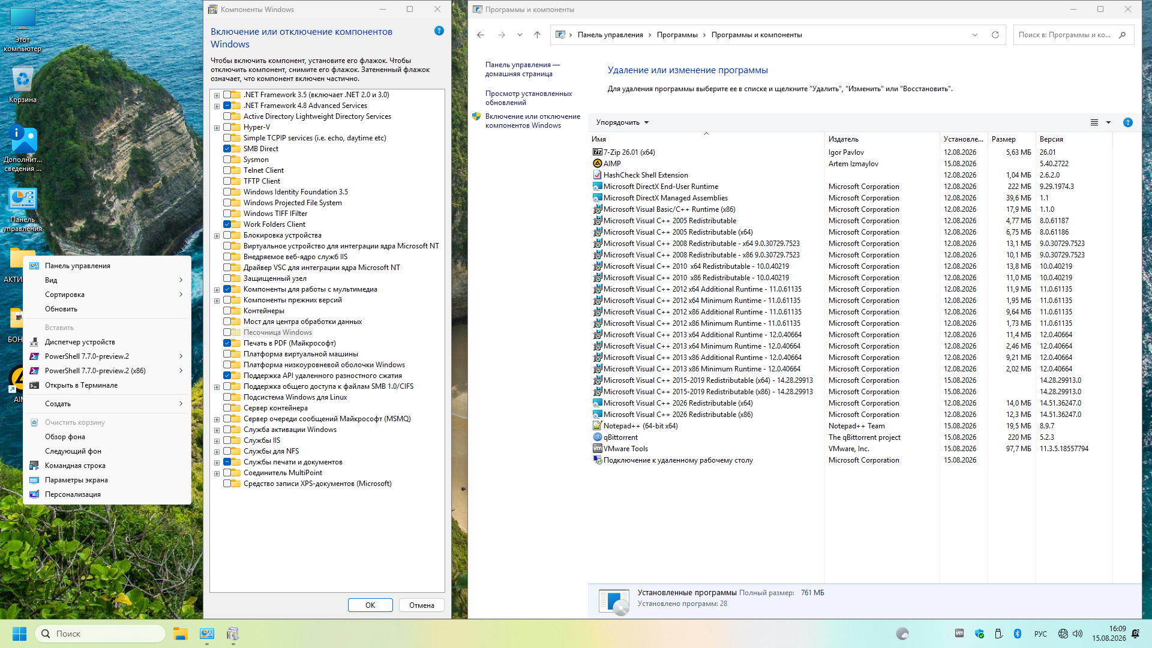This screenshot has height=648, width=1152.
Task: Choose Открыть в Терминале menu item
Action: click(107, 385)
